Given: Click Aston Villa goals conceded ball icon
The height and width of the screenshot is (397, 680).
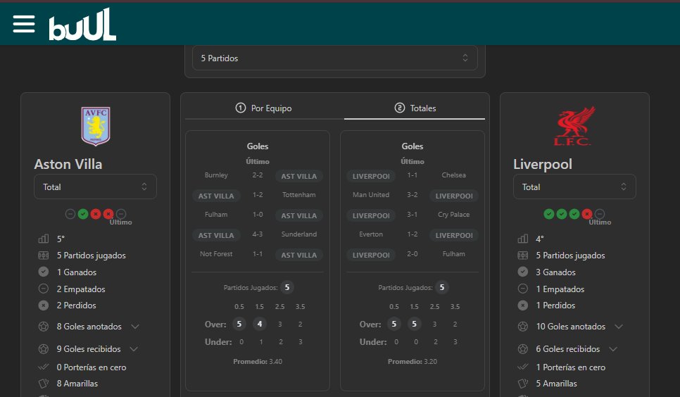Looking at the screenshot, I should (x=44, y=349).
